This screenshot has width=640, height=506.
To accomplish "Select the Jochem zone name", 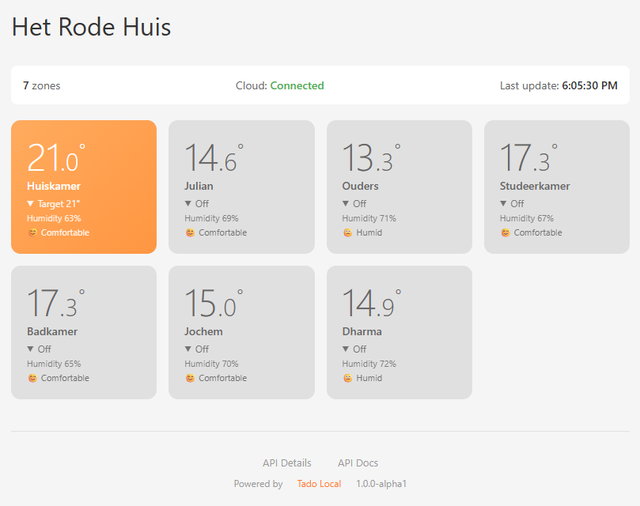I will [203, 331].
